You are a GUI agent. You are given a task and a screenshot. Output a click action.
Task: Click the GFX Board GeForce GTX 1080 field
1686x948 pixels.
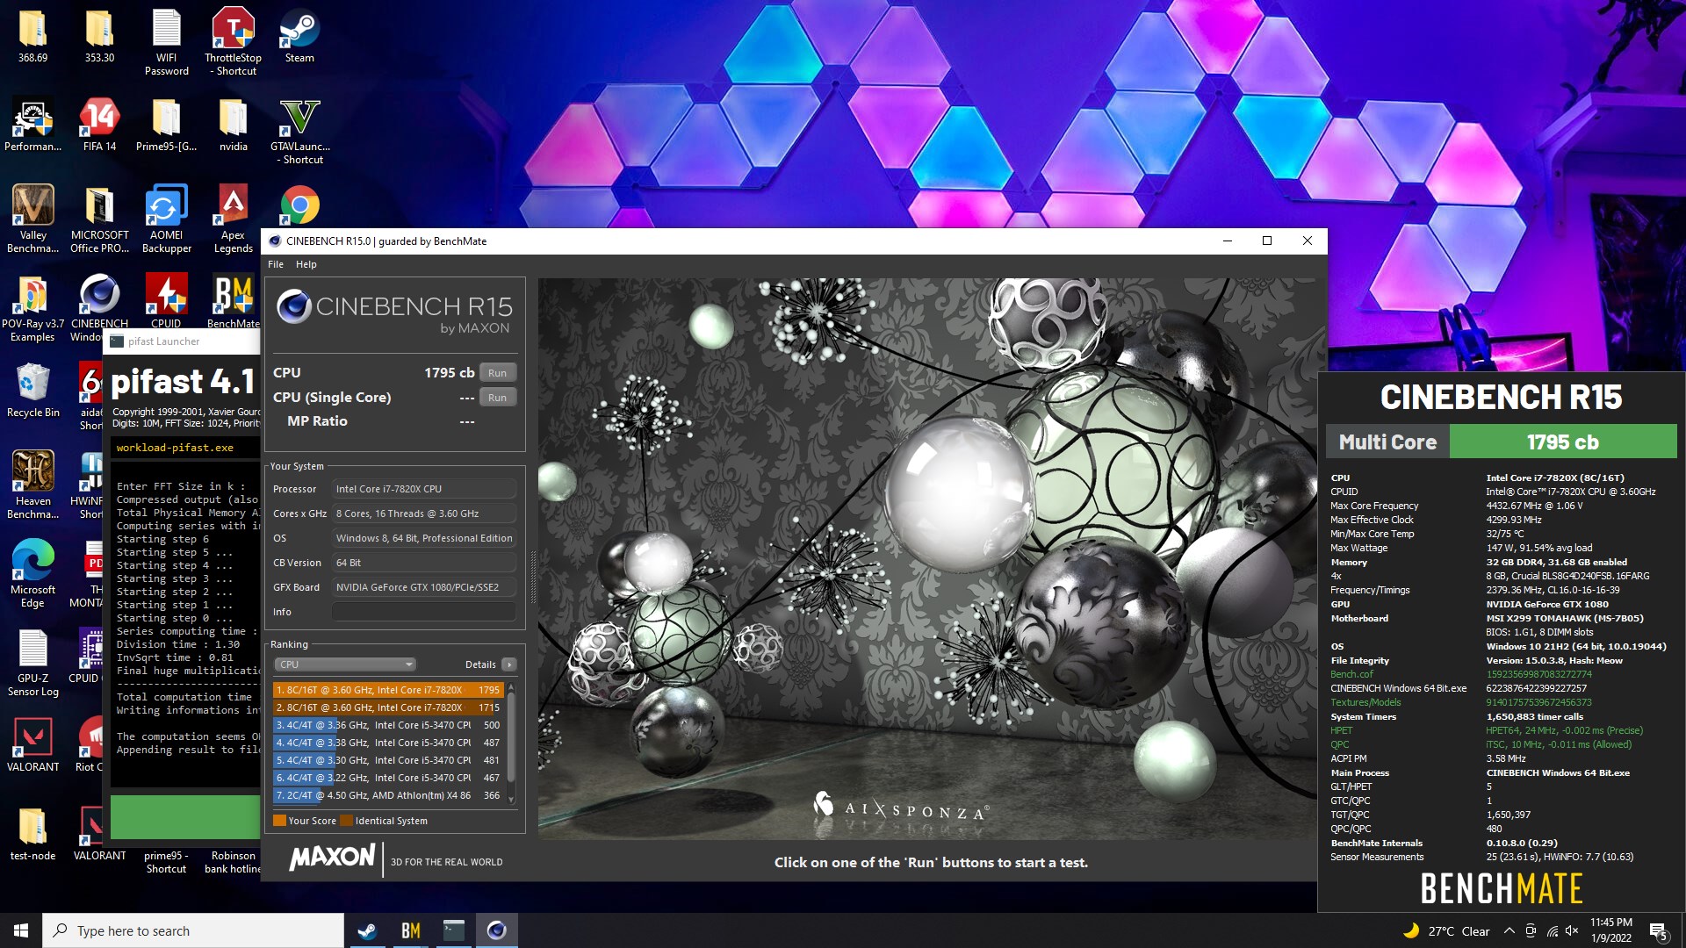click(x=424, y=587)
